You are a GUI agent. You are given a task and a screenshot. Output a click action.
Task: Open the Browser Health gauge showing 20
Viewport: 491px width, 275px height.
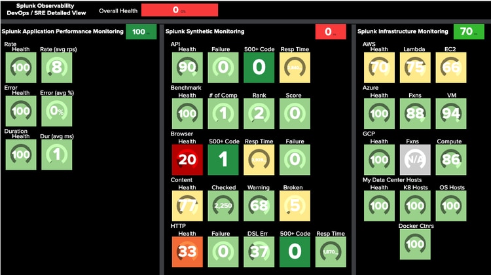(x=187, y=160)
